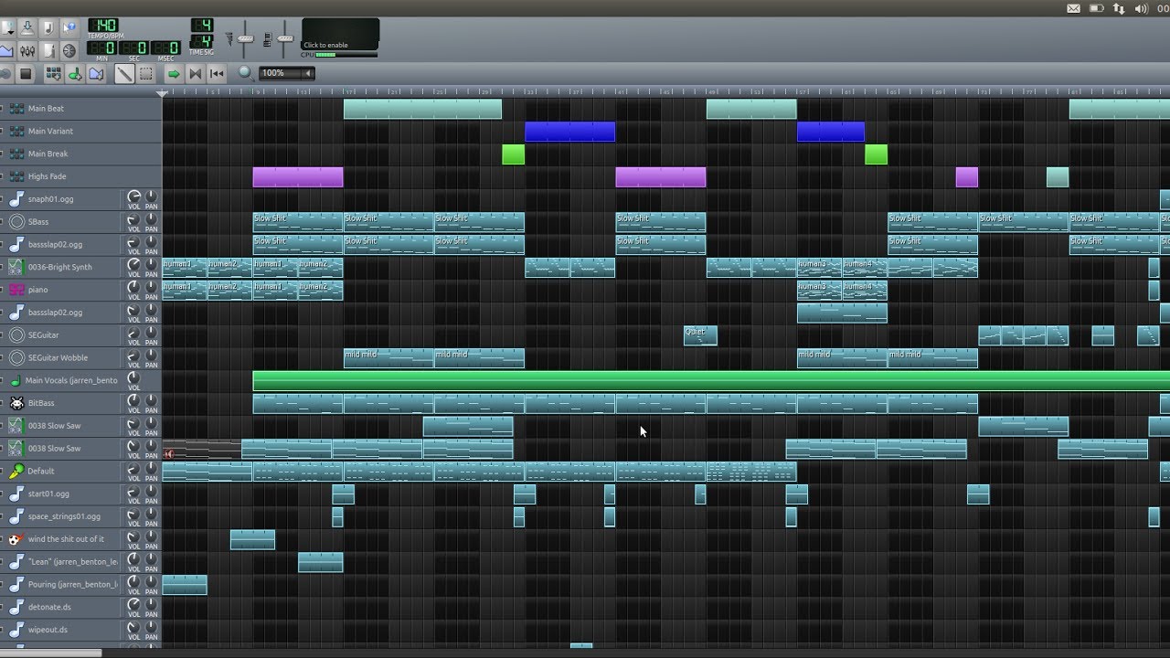Open the time signature numerator box

[202, 25]
